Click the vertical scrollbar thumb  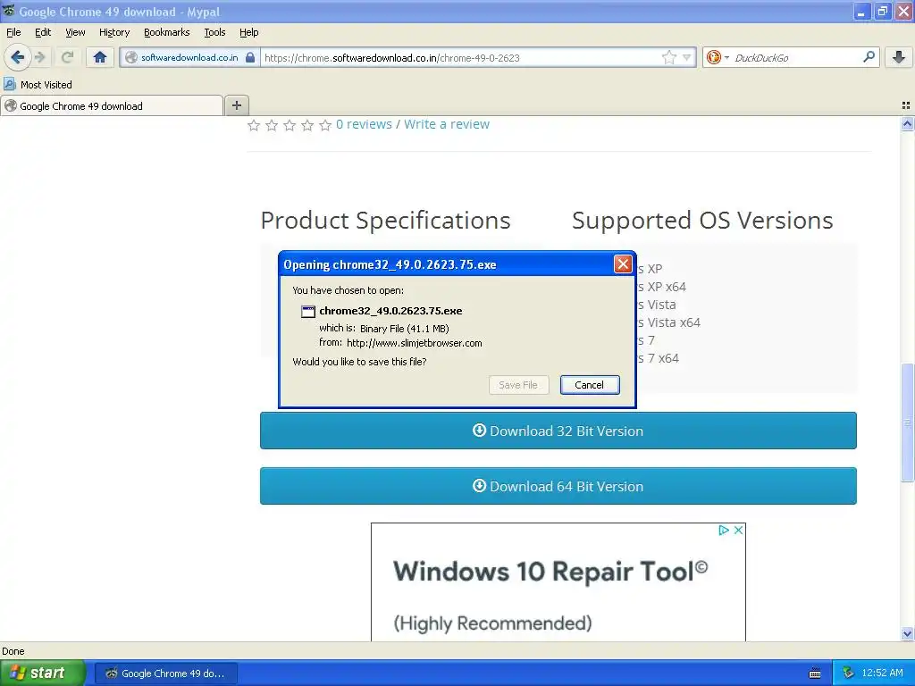tap(907, 422)
